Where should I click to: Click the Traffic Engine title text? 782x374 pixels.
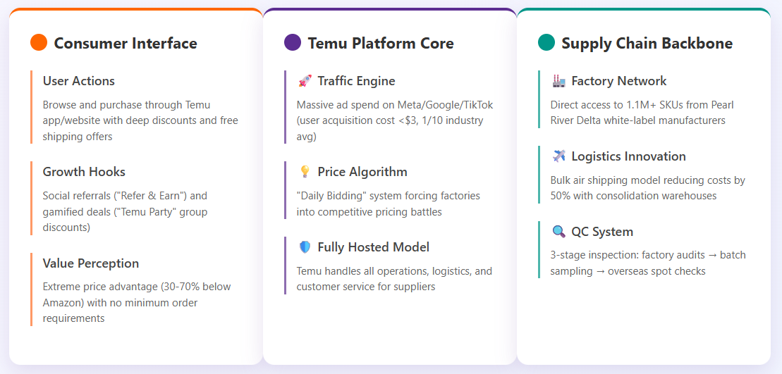(x=356, y=81)
